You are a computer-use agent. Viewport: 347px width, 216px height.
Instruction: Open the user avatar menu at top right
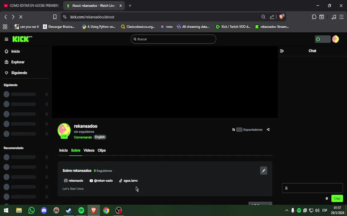click(x=336, y=39)
